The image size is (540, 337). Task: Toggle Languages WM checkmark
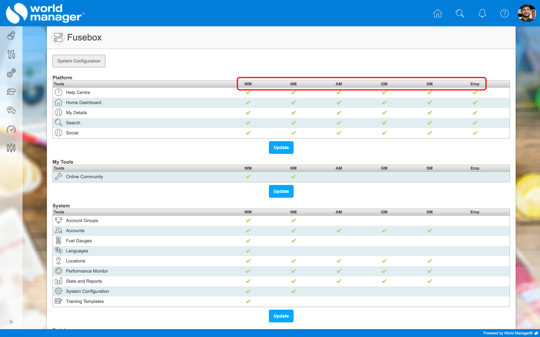[248, 251]
